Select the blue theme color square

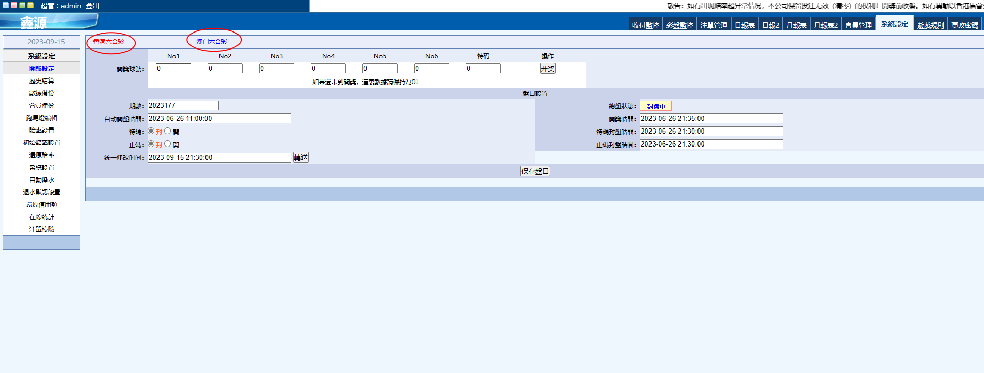click(x=6, y=5)
